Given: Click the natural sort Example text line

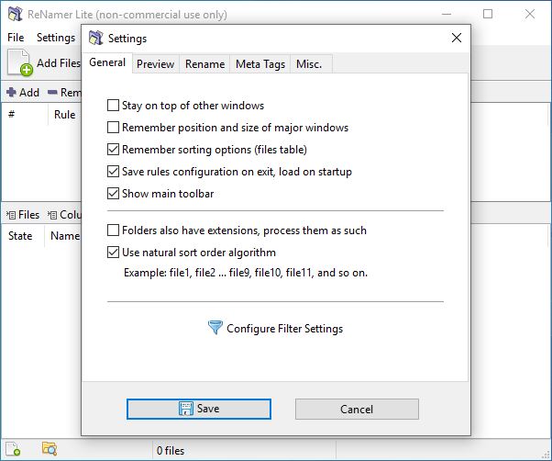Looking at the screenshot, I should [x=246, y=273].
